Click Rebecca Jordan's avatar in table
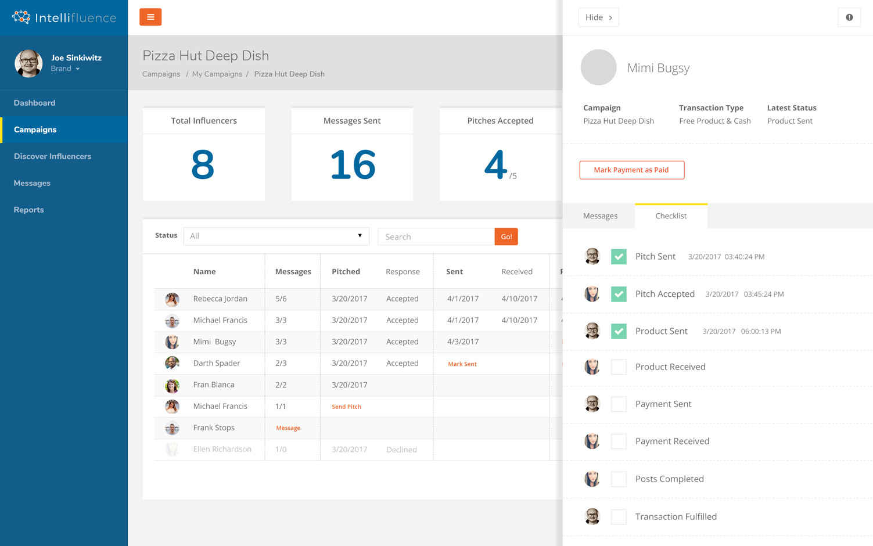The width and height of the screenshot is (873, 546). (x=172, y=299)
